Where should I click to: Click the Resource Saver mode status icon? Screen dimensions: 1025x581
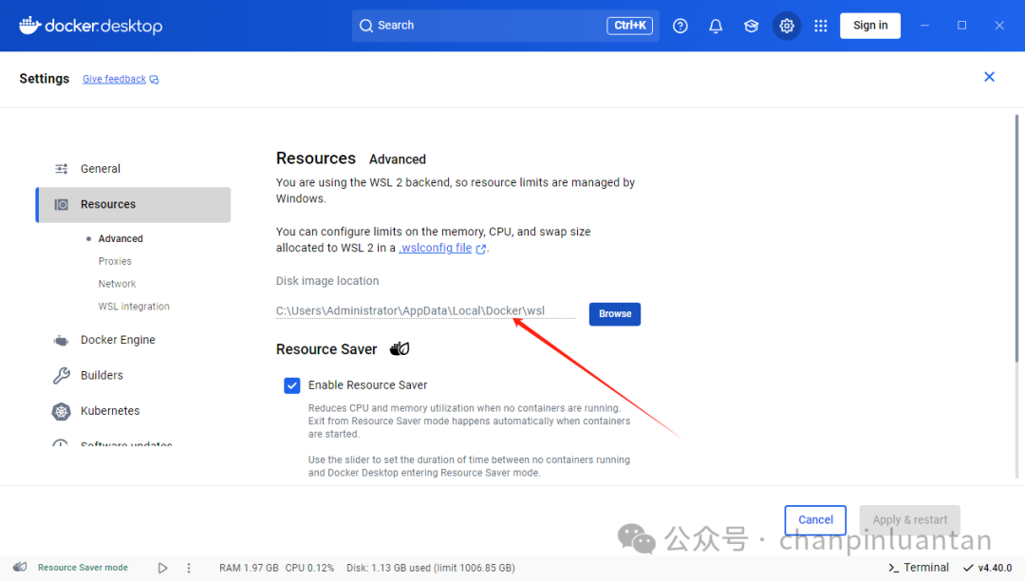(20, 567)
